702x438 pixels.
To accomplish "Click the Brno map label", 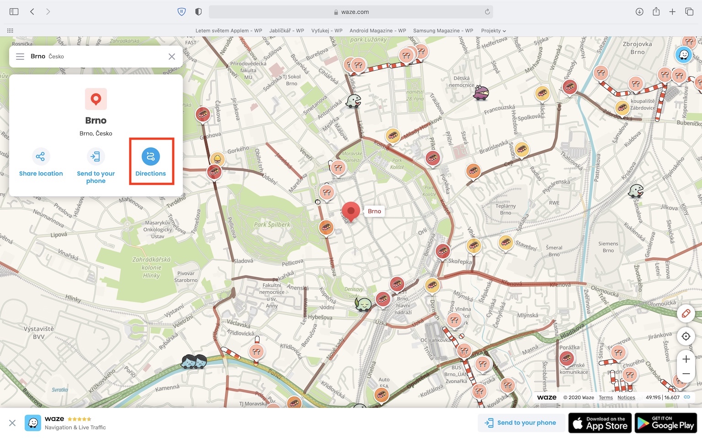I will (x=374, y=211).
